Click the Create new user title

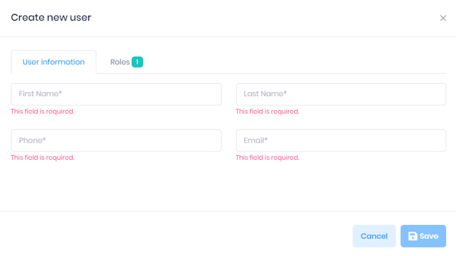point(51,17)
